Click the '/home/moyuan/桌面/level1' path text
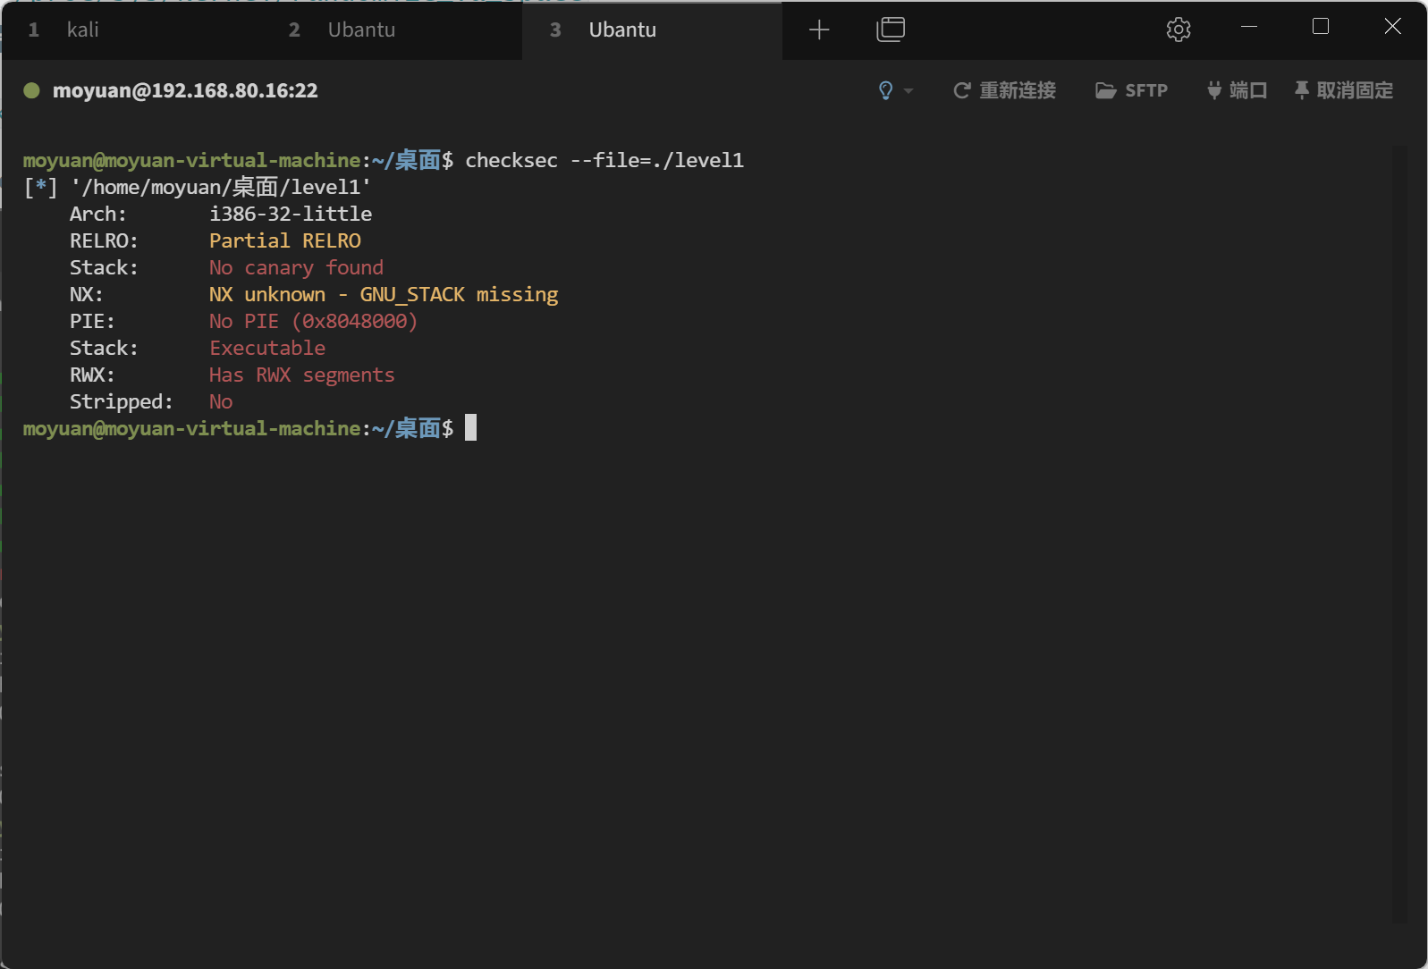1428x969 pixels. coord(221,187)
